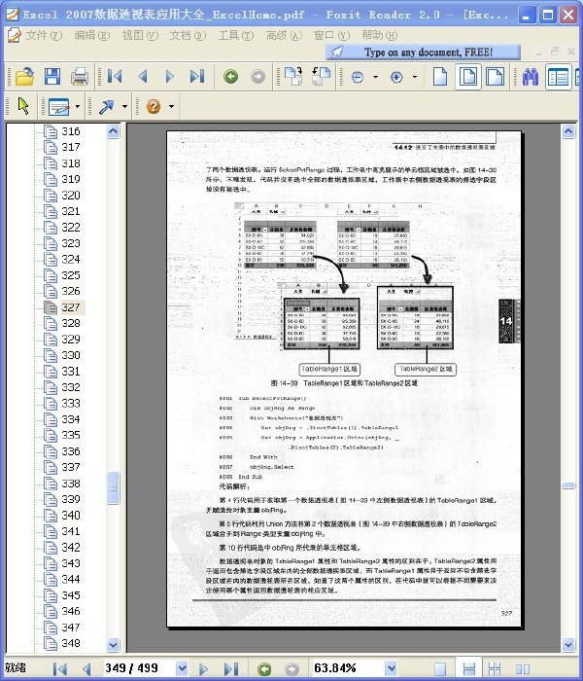Go to previous page from status bar
Screen dimensions: 583x681
[86, 669]
